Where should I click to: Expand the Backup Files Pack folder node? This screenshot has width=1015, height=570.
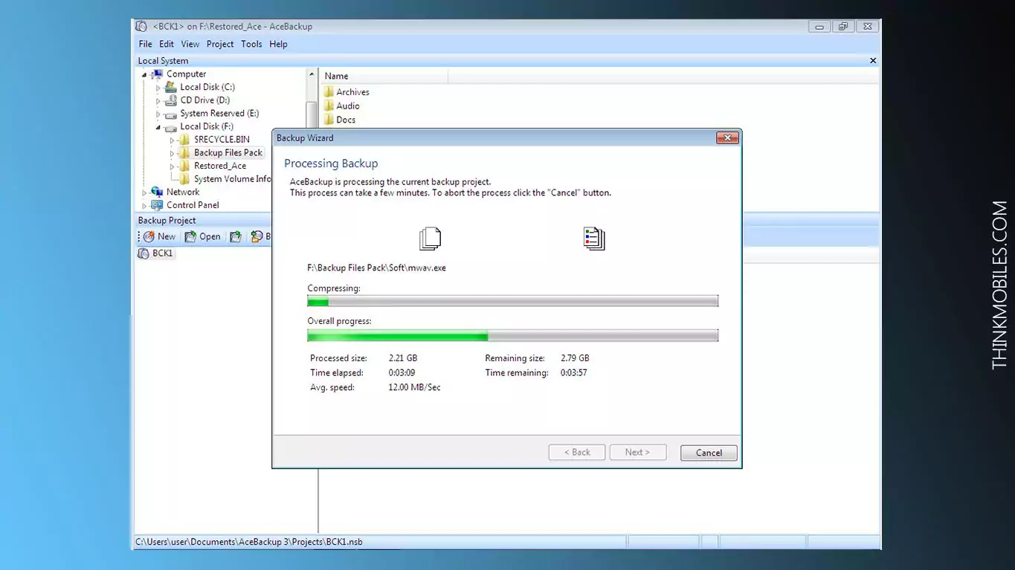click(x=173, y=153)
